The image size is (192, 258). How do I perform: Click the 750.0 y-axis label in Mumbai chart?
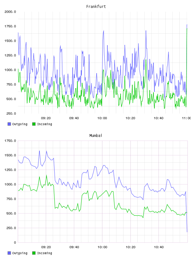point(11,199)
